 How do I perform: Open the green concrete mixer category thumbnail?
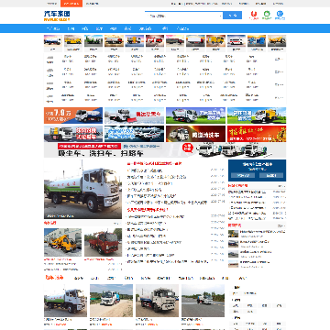click(93, 40)
